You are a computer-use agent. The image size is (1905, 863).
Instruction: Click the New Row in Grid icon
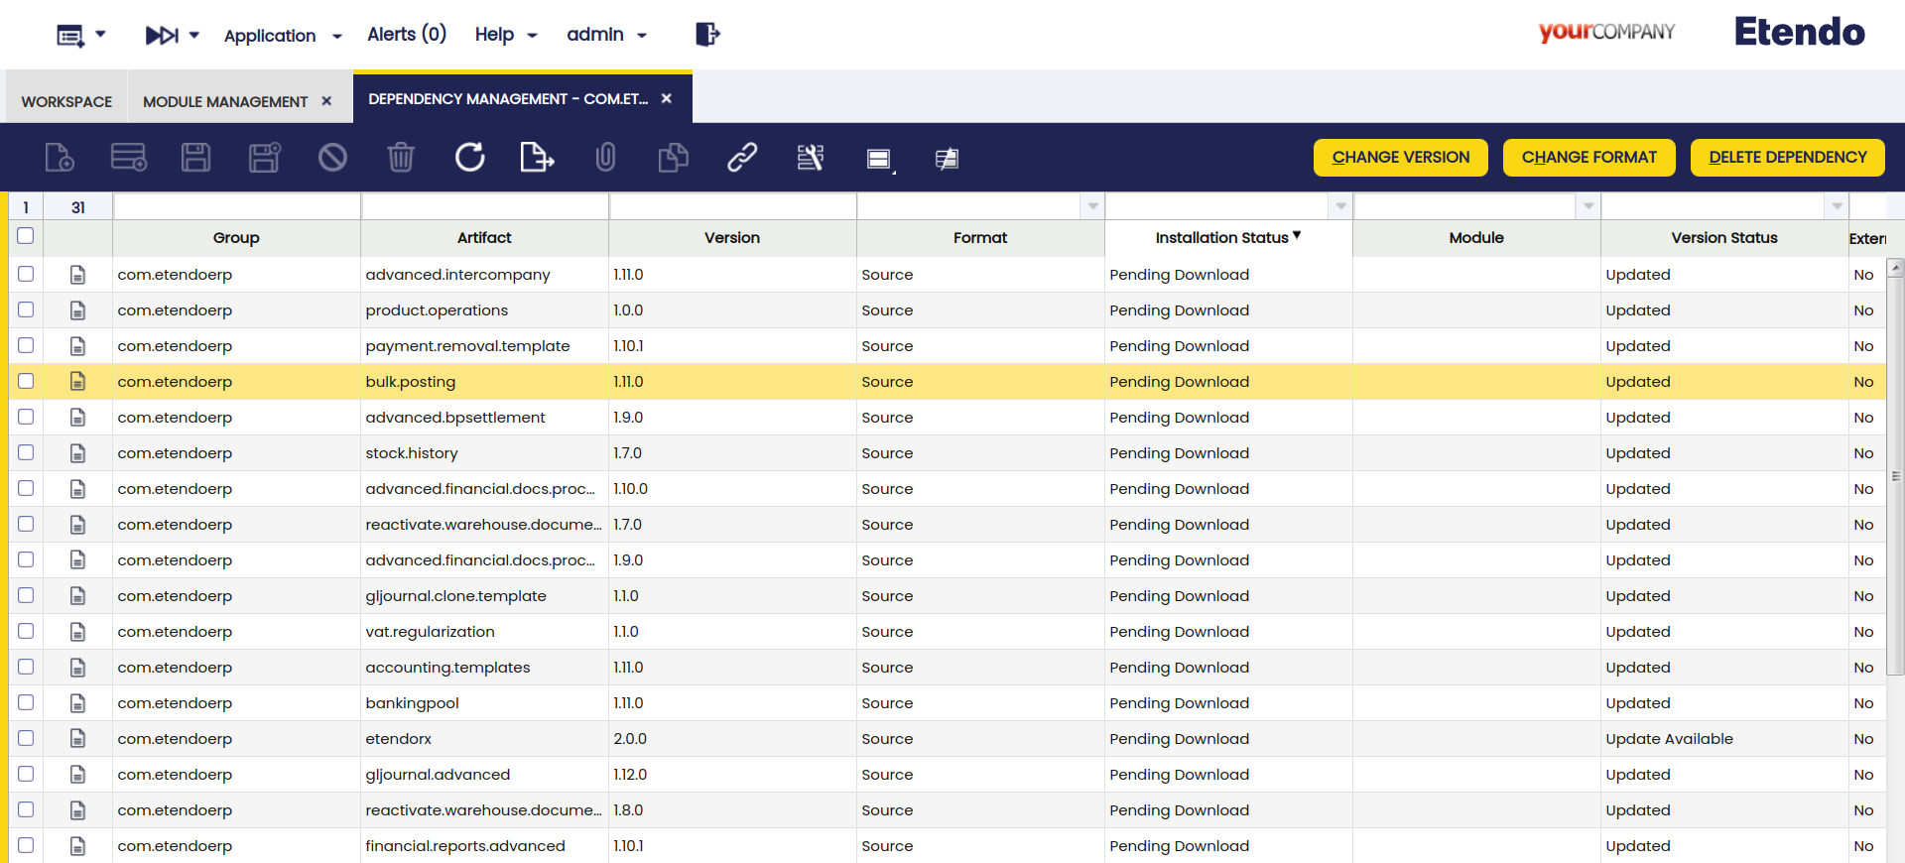(129, 157)
